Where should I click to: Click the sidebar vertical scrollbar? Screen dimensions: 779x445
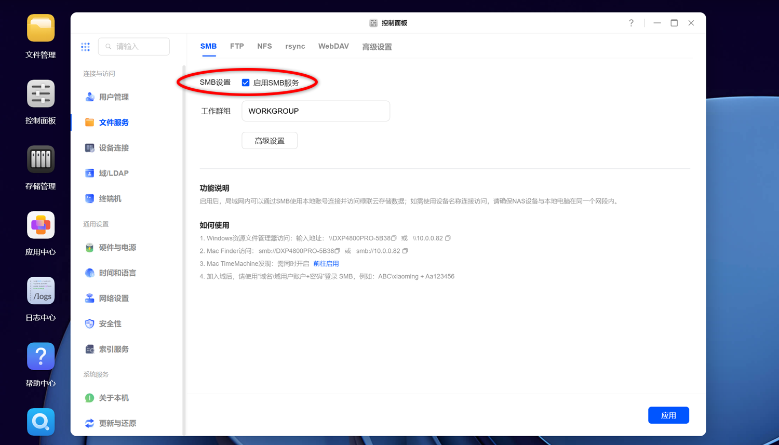tap(184, 249)
